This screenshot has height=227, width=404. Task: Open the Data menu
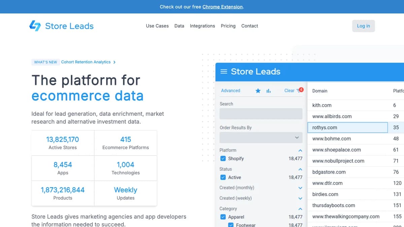tap(179, 26)
